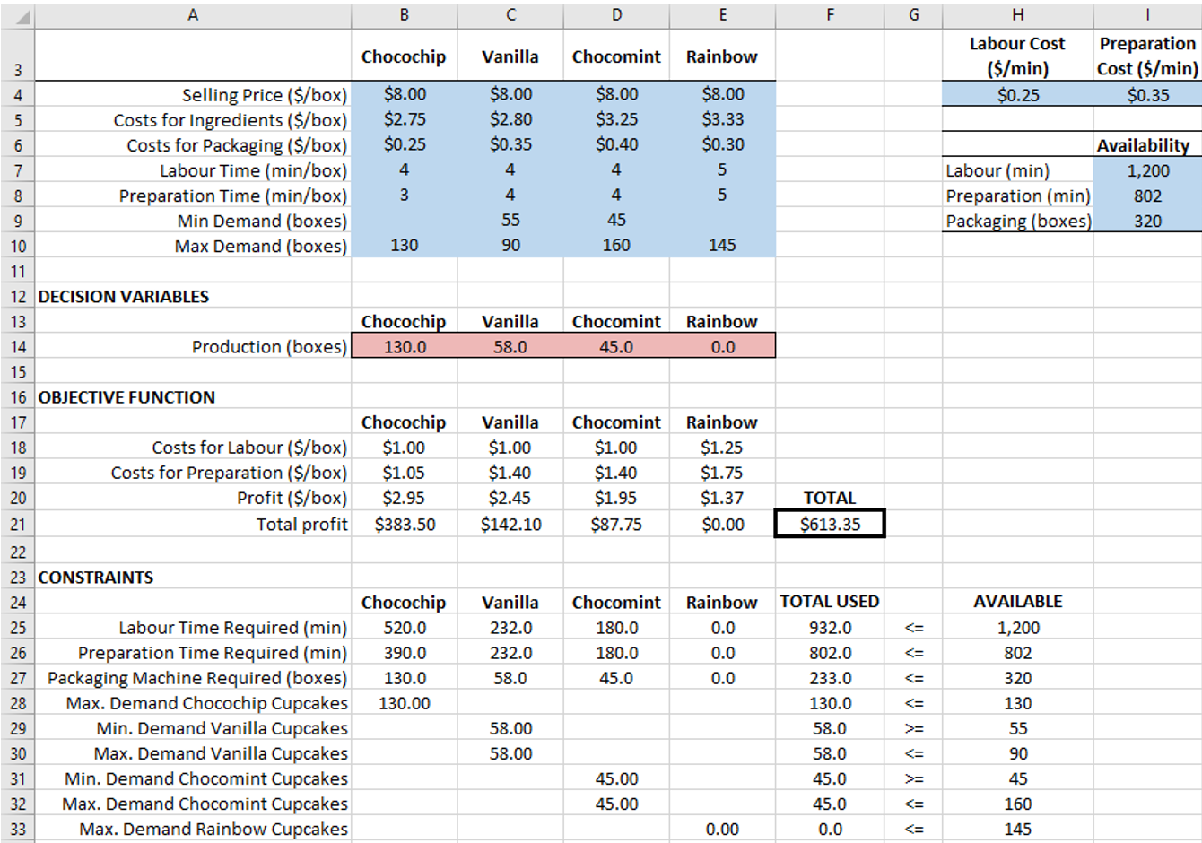Select Chocochip production cell showing 130.0

click(x=405, y=346)
